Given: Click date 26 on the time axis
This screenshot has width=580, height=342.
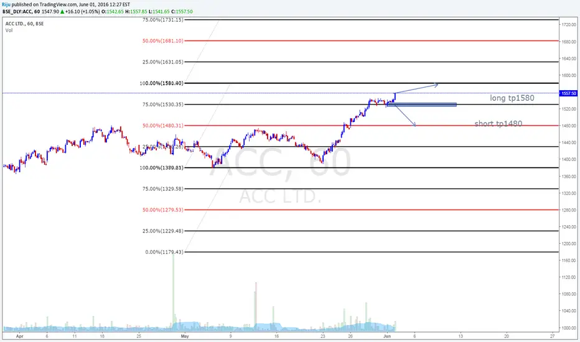Looking at the screenshot, I should [x=350, y=336].
